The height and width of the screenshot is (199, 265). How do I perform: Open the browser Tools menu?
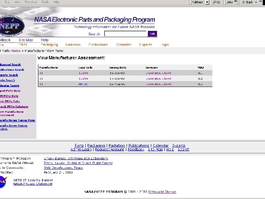click(45, 2)
